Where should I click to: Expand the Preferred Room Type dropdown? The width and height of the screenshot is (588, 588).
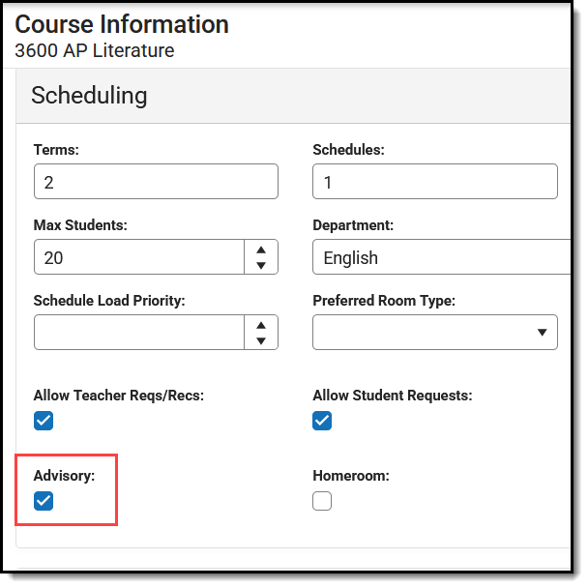point(434,332)
